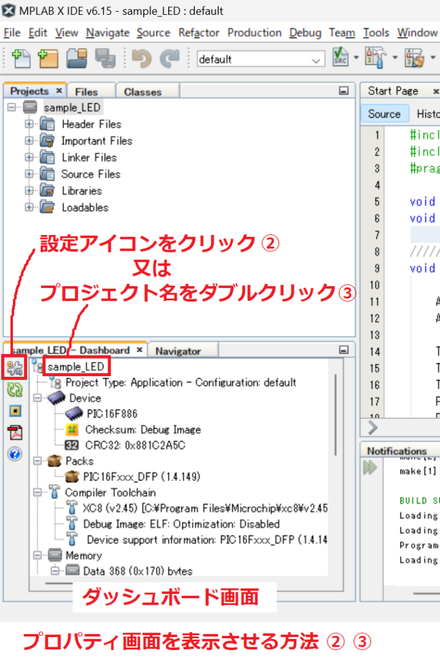Open the Refactor menu
This screenshot has width=440, height=663.
pos(199,32)
